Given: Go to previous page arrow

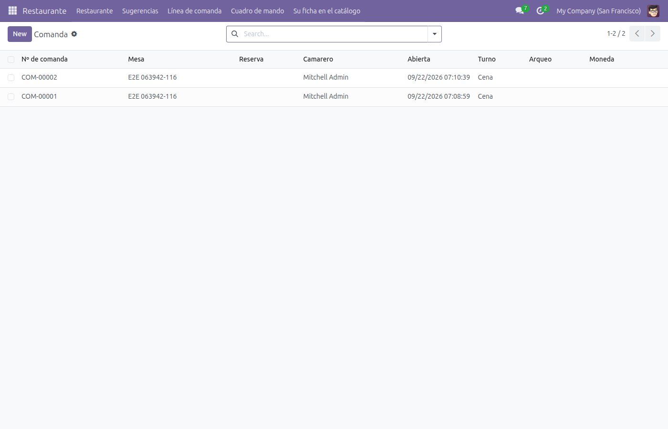Looking at the screenshot, I should pos(637,33).
